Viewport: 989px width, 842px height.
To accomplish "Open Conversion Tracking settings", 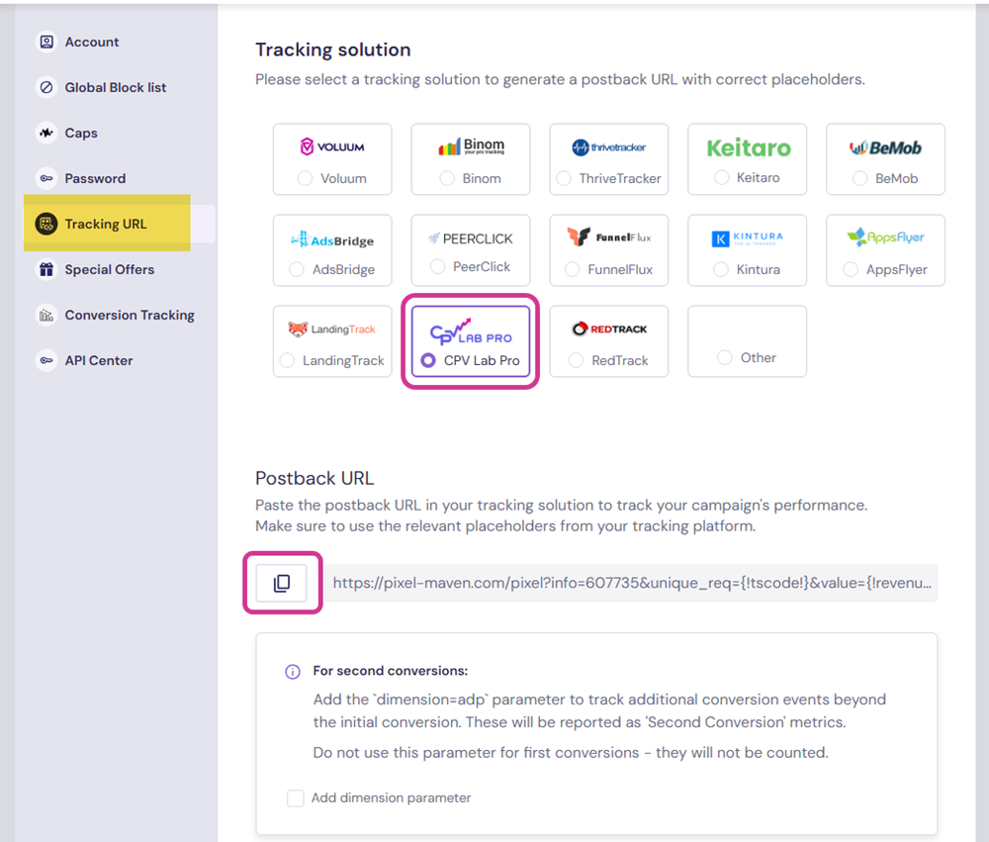I will [x=129, y=315].
